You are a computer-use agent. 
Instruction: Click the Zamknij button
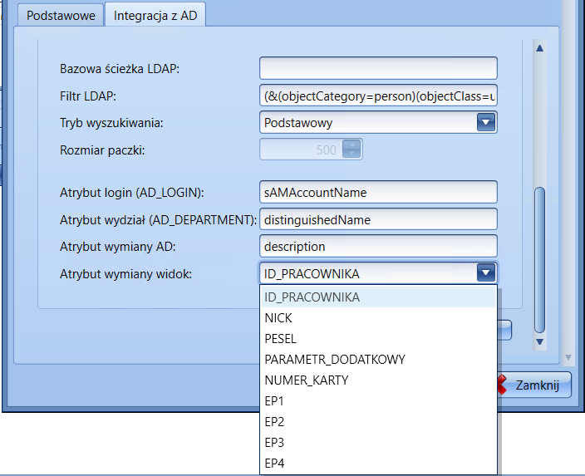pyautogui.click(x=534, y=385)
